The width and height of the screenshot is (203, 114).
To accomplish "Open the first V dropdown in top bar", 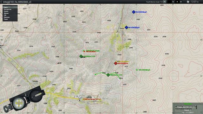I will coord(173,2).
